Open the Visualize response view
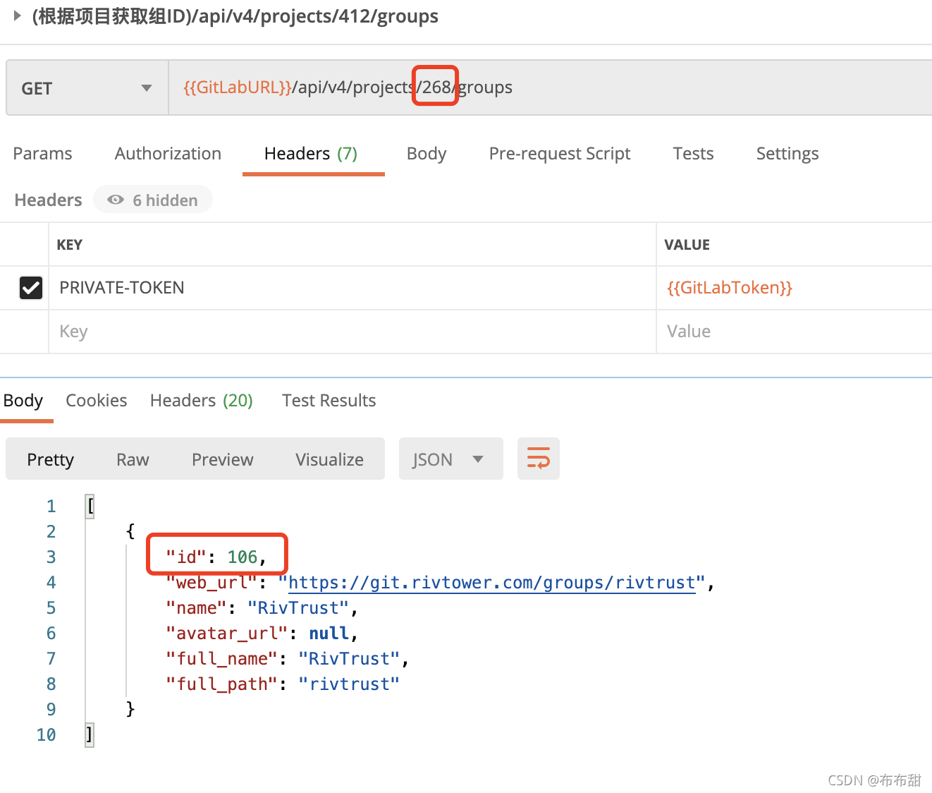Image resolution: width=932 pixels, height=793 pixels. 330,460
